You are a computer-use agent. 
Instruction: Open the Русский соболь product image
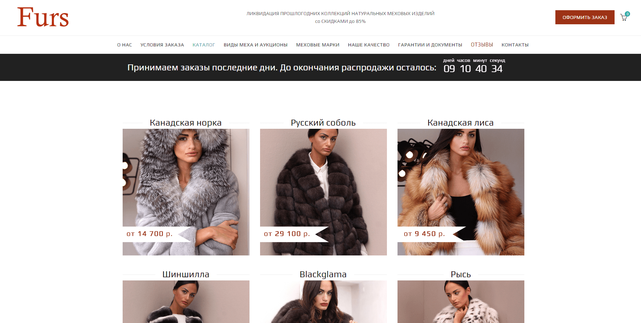pos(323,192)
